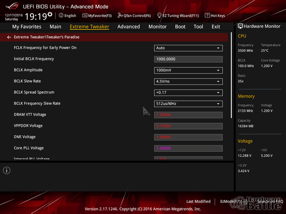This screenshot has height=214, width=286.
Task: Switch to EzMode(F7)
Action: tap(233, 202)
